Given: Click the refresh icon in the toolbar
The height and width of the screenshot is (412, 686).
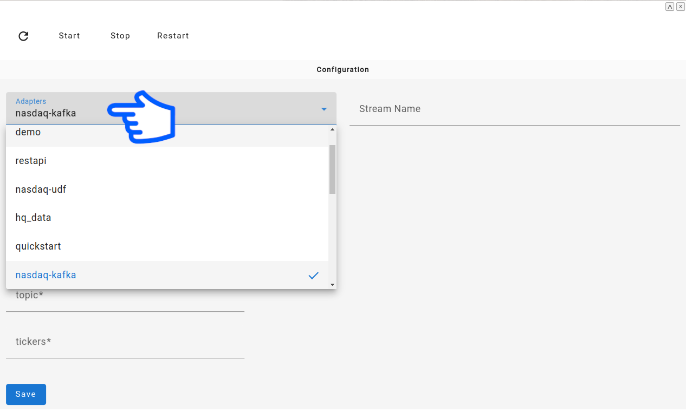Looking at the screenshot, I should click(x=23, y=36).
